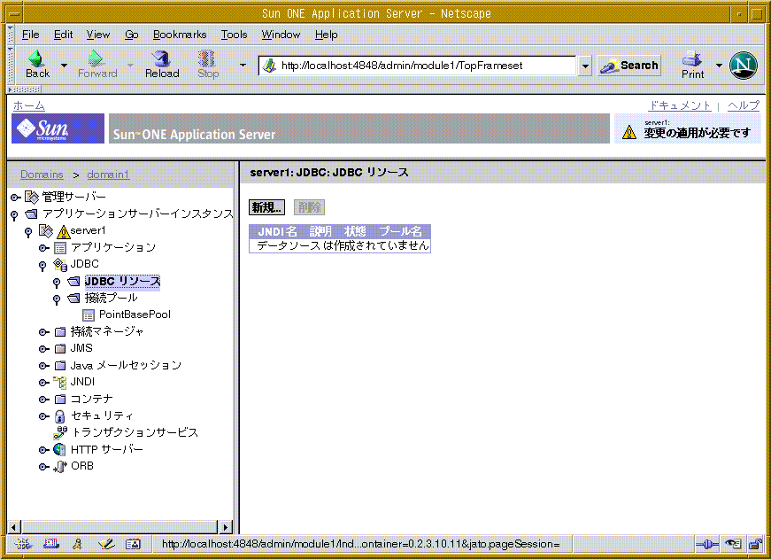Screen dimensions: 771x559
Task: Click the トランザクションサービス icon
Action: coord(60,432)
